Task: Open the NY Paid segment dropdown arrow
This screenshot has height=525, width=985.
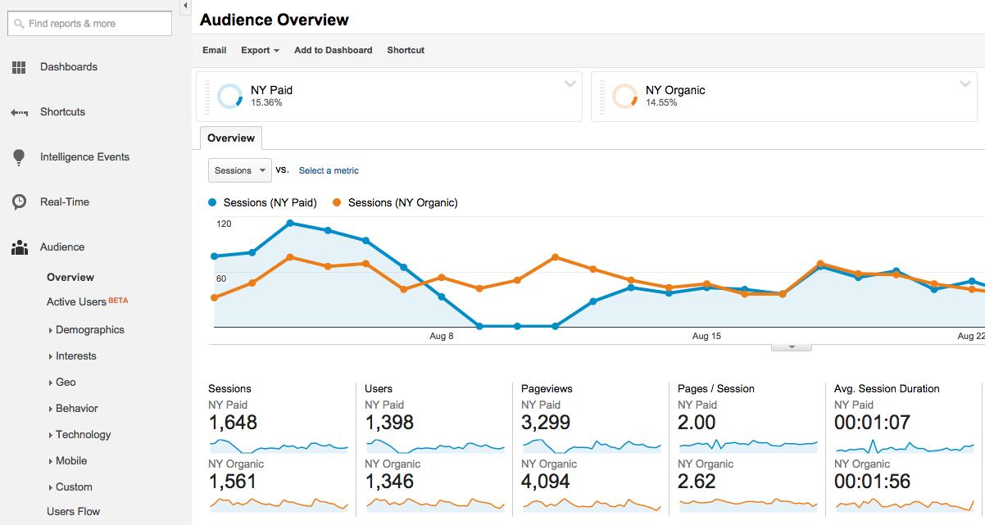Action: click(570, 84)
